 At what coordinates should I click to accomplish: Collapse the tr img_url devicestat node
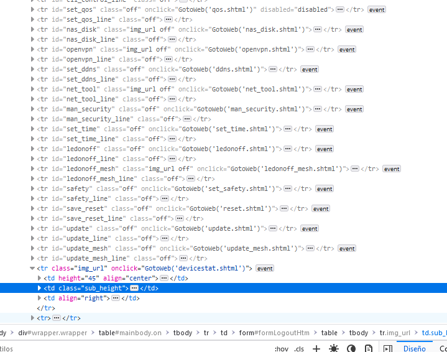(x=33, y=269)
